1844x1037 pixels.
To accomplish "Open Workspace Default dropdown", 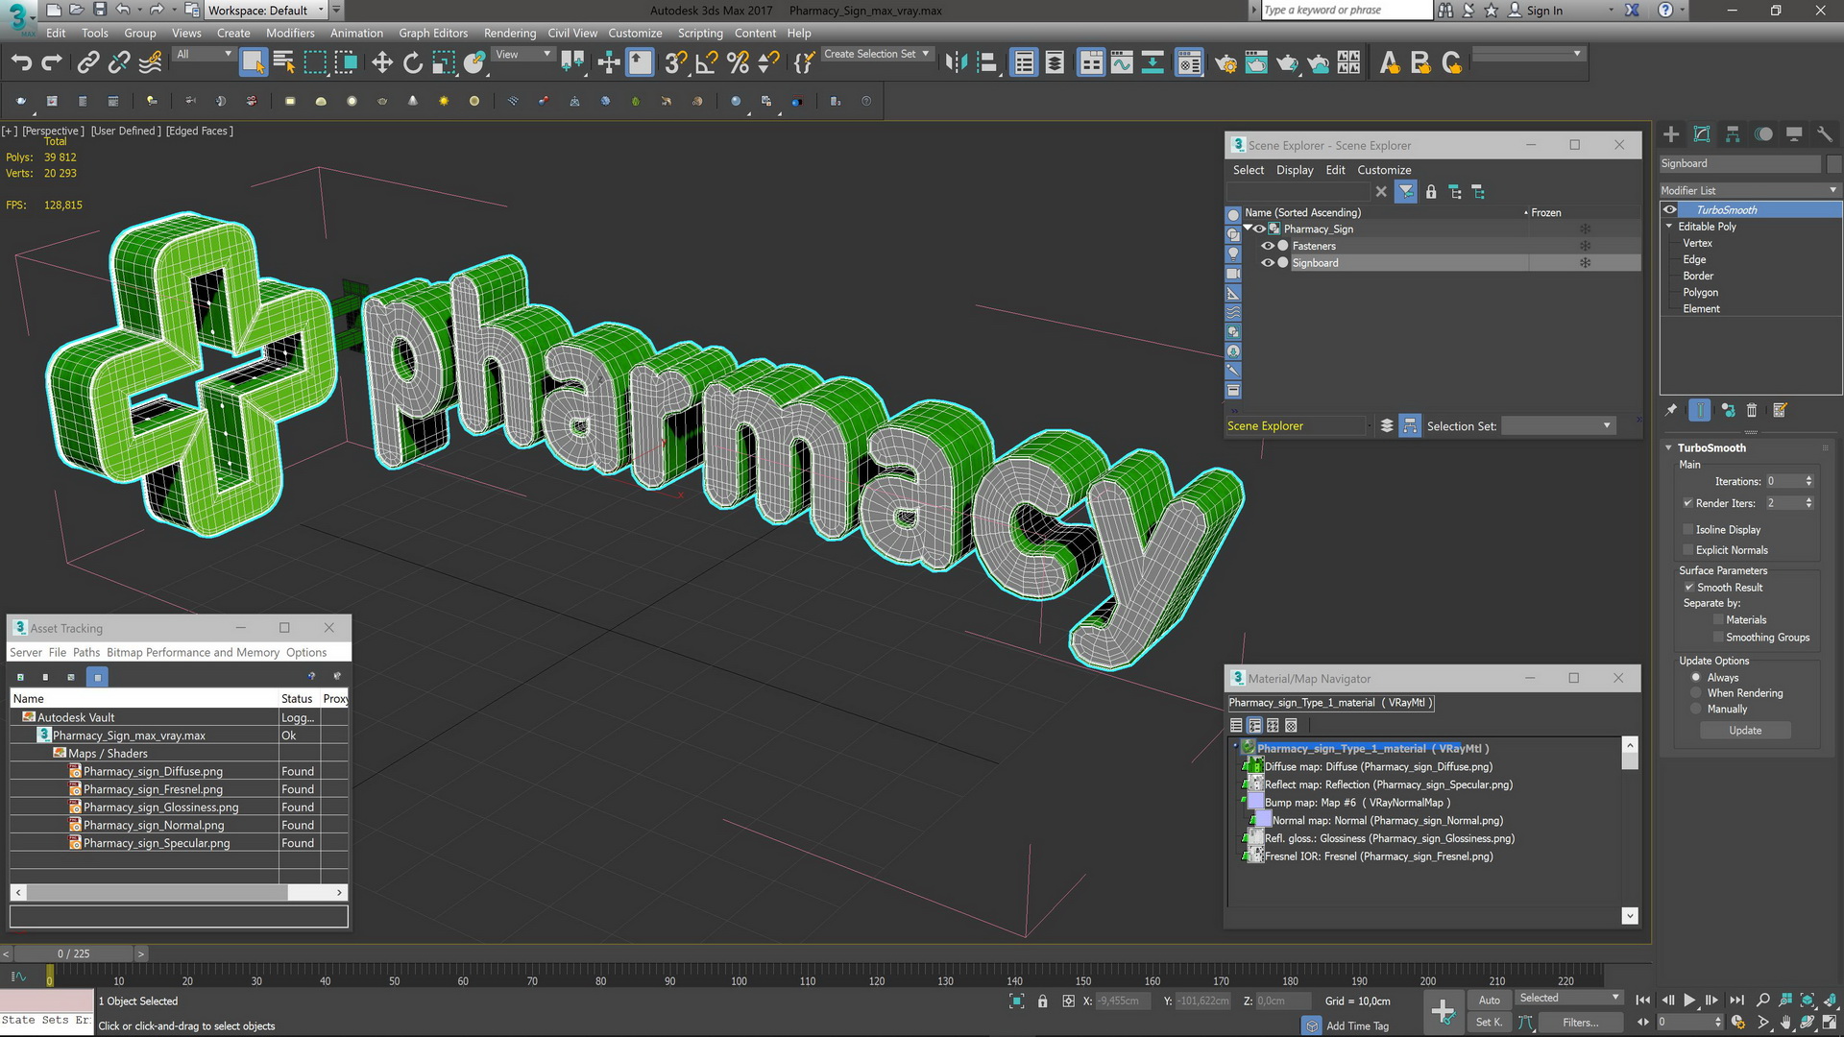I will point(266,11).
